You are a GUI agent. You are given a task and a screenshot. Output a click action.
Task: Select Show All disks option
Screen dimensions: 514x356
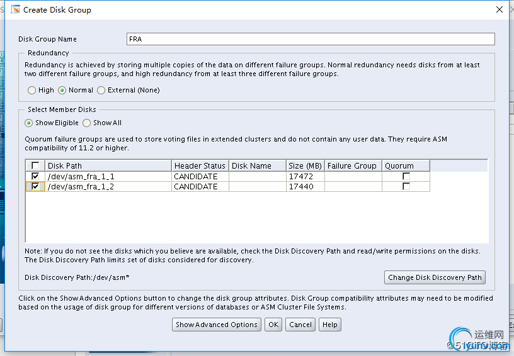87,123
